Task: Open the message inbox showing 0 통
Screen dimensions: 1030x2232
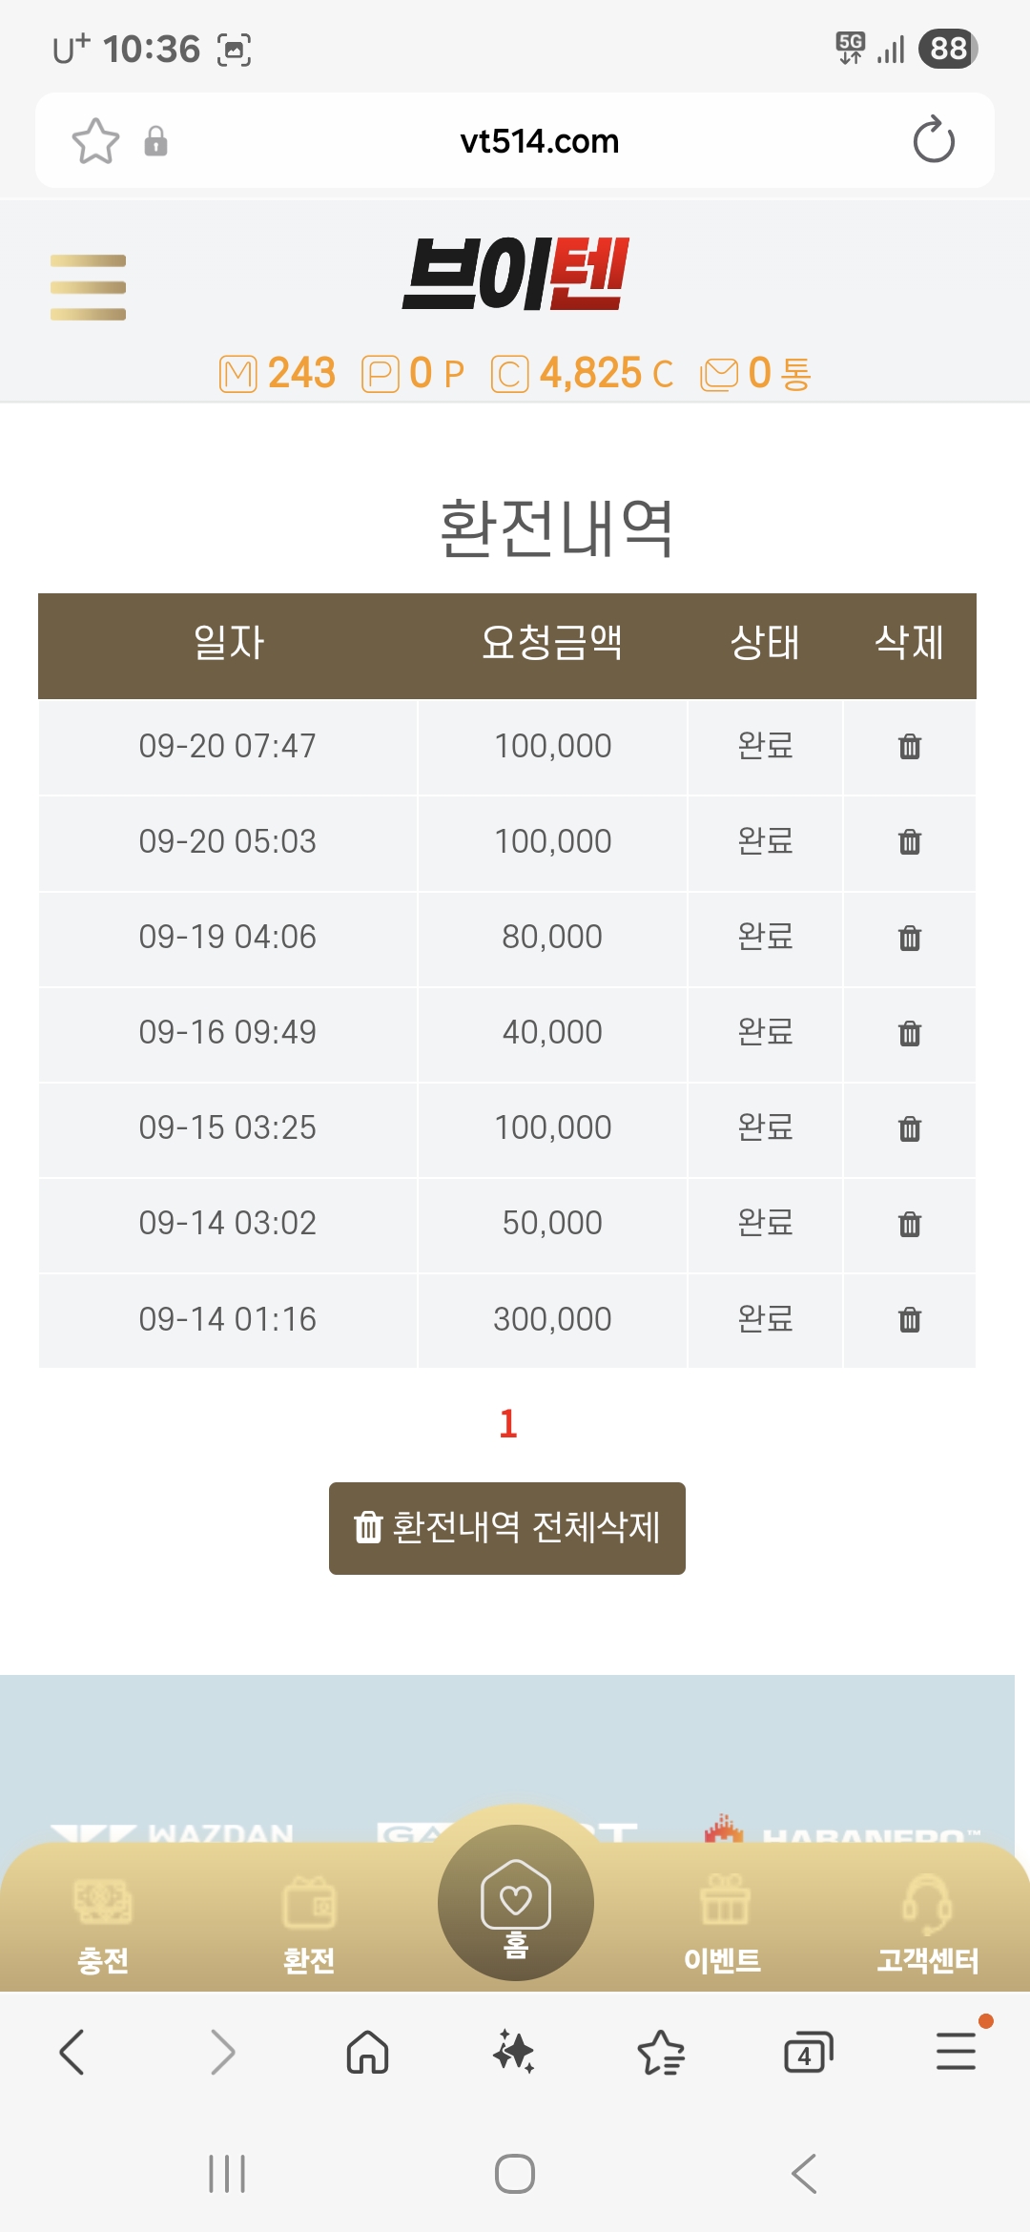Action: click(756, 373)
